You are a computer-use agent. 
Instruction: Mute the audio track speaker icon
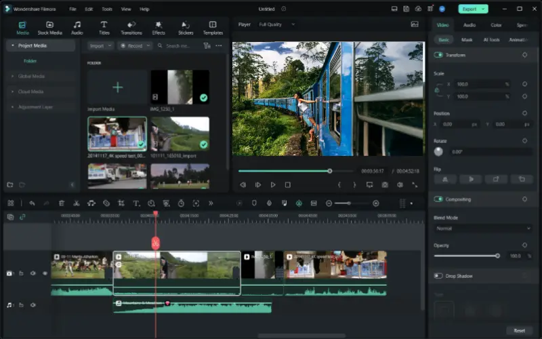(33, 305)
